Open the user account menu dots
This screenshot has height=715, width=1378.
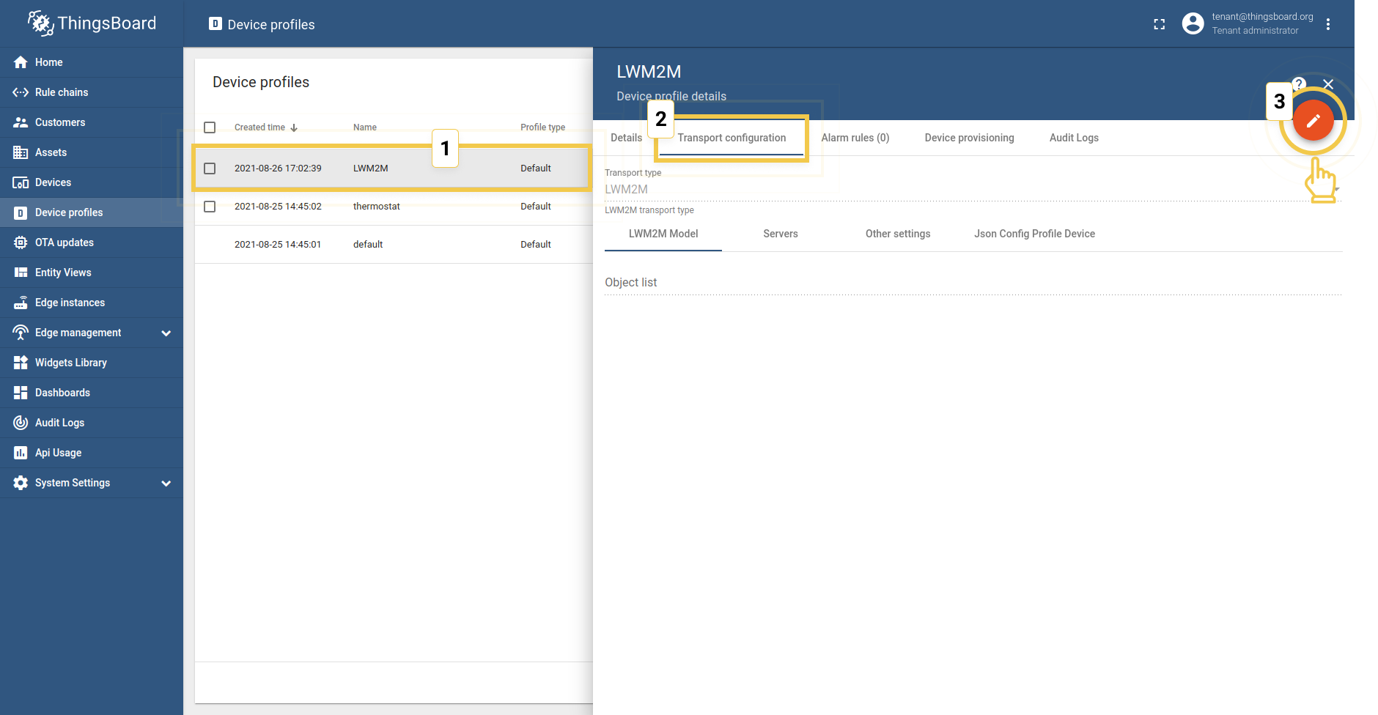1327,24
